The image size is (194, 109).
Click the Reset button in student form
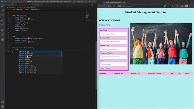108,68
